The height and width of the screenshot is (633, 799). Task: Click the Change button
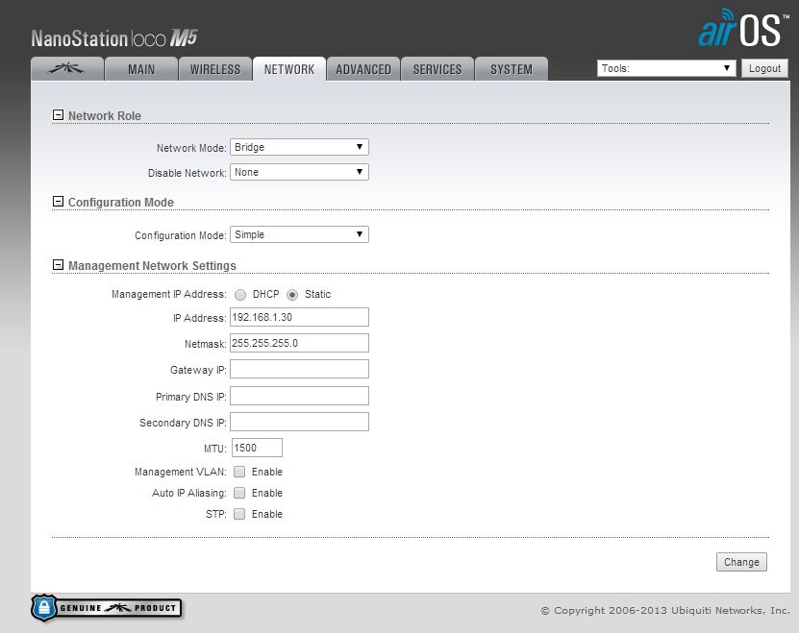(x=741, y=562)
